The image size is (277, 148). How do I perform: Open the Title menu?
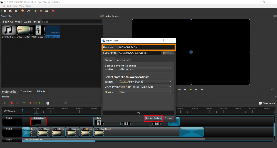(15, 6)
